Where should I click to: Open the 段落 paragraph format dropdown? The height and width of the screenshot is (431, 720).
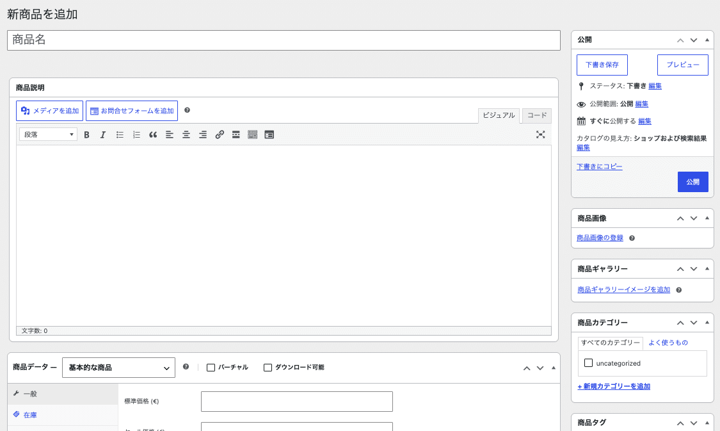(48, 134)
